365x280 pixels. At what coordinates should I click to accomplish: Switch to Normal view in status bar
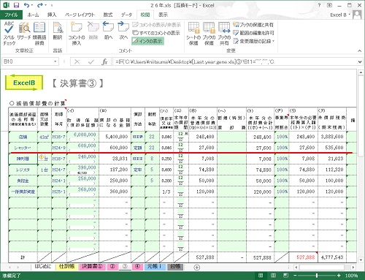tap(261, 276)
